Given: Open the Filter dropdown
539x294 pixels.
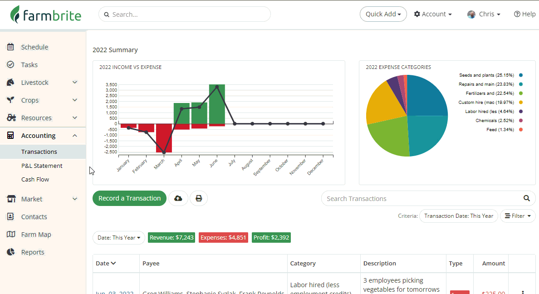Looking at the screenshot, I should click(518, 216).
